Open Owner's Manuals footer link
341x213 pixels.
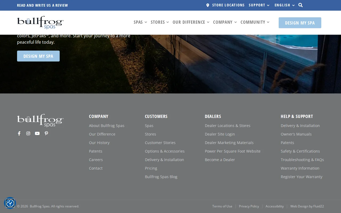click(x=296, y=134)
